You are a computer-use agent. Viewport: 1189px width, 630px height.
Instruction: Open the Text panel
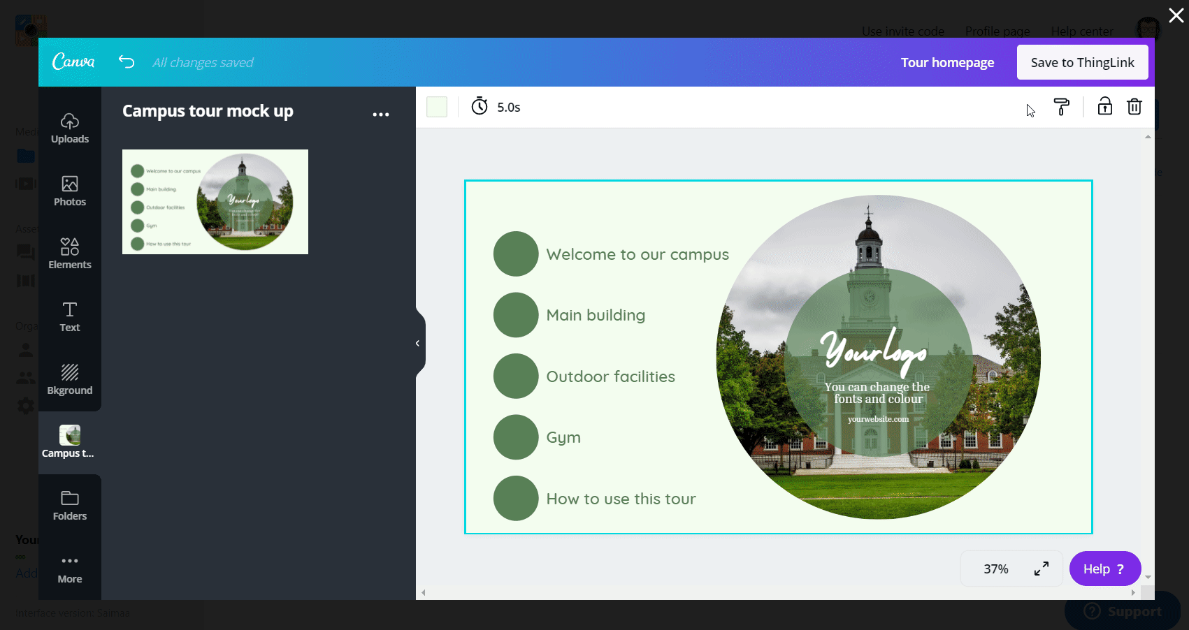click(x=69, y=316)
